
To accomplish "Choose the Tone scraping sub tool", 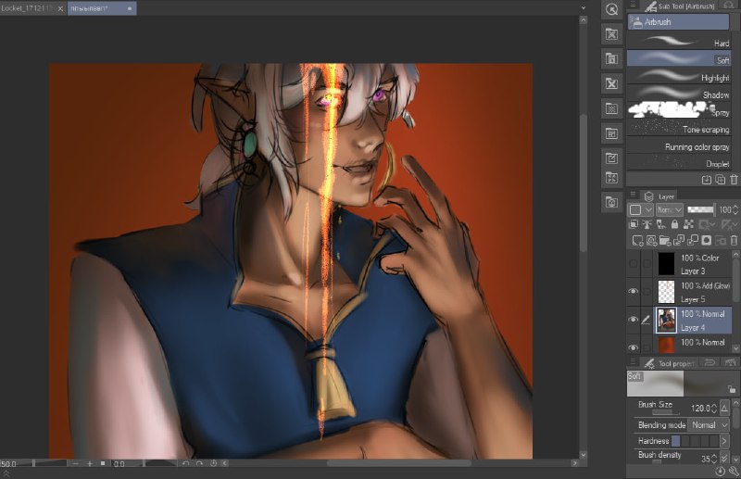I will coord(679,129).
